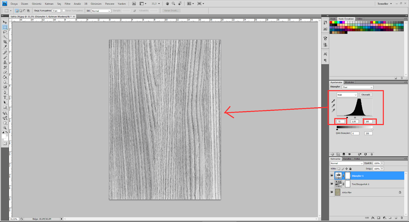Select the Eraser tool
This screenshot has height=222, width=409.
[5, 72]
